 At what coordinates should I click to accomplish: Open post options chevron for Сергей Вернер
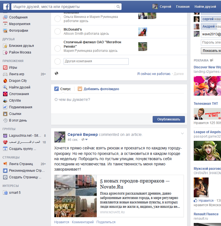click(182, 133)
